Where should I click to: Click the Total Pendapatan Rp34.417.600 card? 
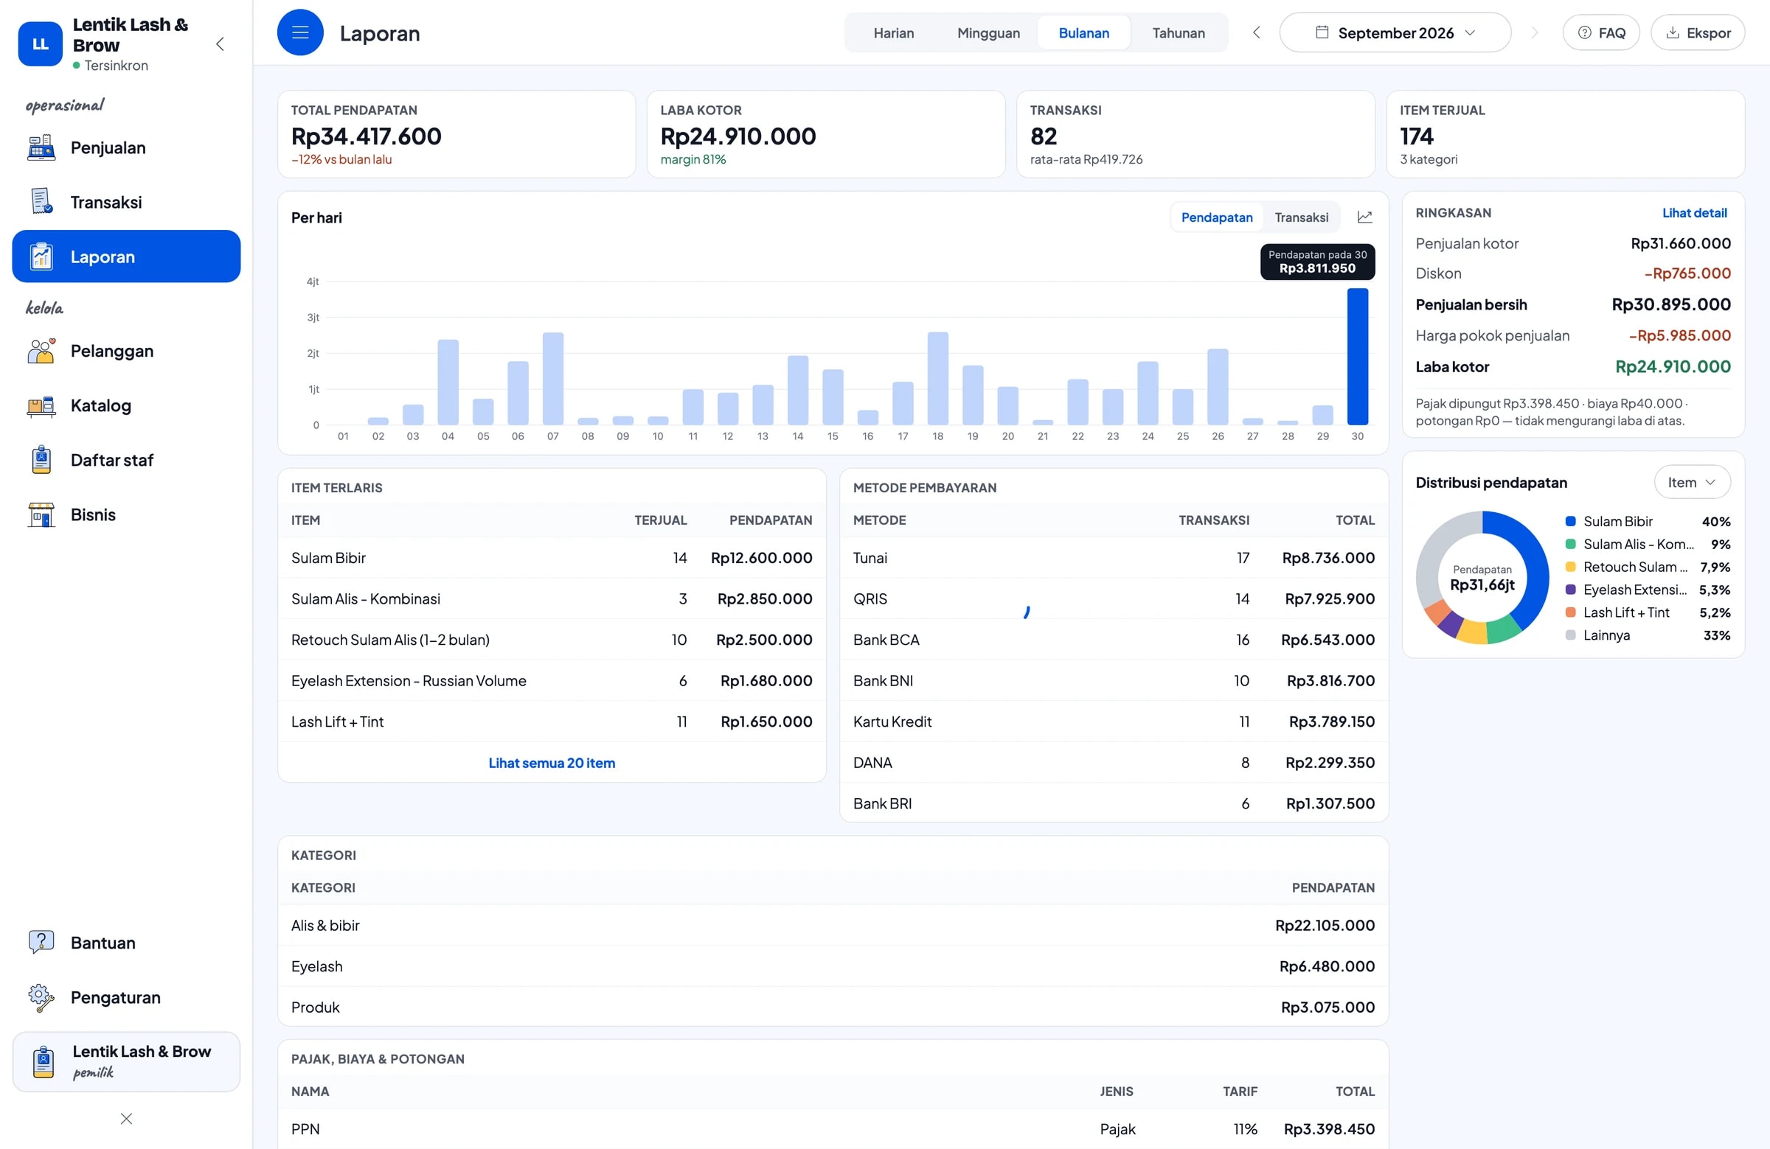coord(456,134)
